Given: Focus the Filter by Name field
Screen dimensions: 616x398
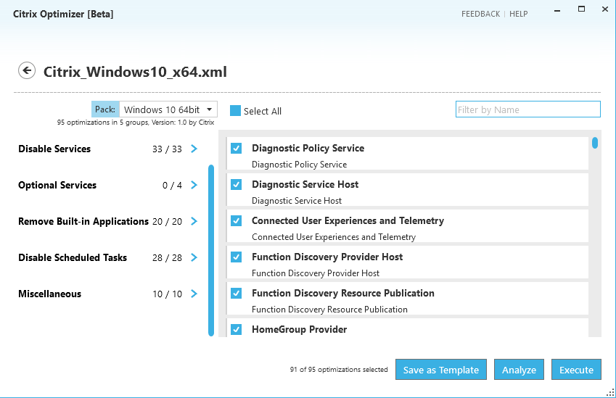Looking at the screenshot, I should tap(528, 109).
